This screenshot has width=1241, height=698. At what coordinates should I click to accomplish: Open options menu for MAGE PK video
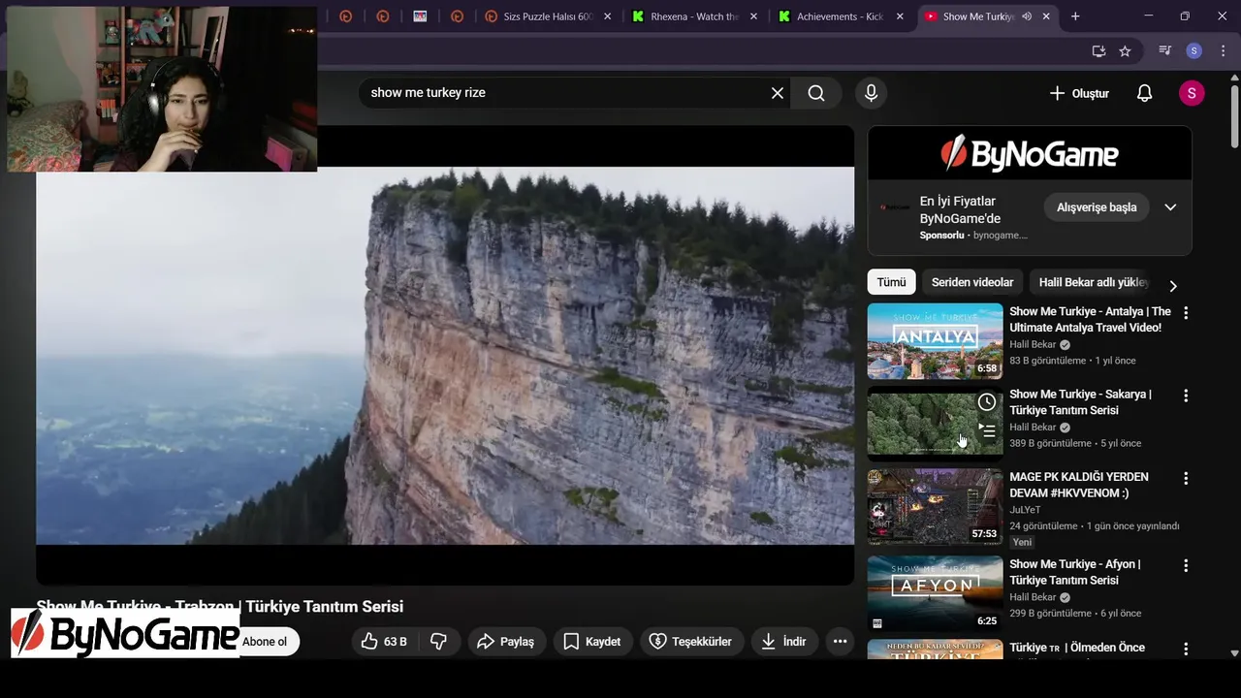point(1185,479)
